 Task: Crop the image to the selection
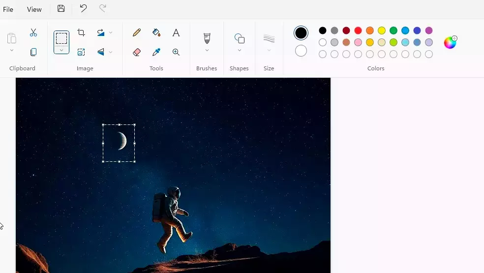pyautogui.click(x=81, y=32)
